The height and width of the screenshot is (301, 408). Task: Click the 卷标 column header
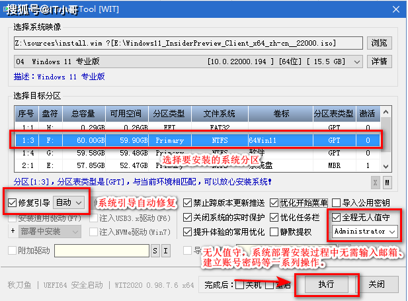coord(281,114)
